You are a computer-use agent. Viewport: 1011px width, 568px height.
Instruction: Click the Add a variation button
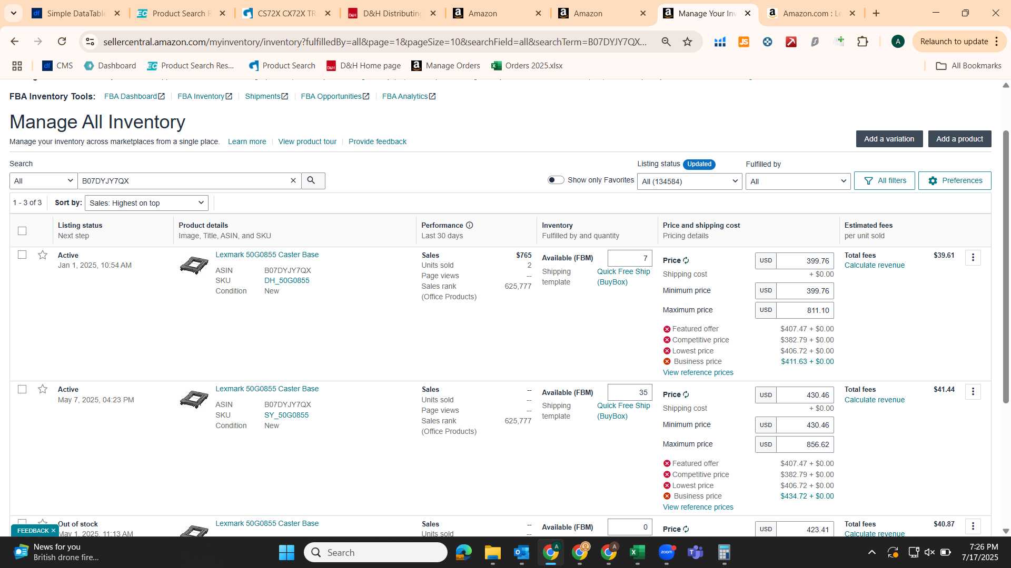pyautogui.click(x=889, y=139)
